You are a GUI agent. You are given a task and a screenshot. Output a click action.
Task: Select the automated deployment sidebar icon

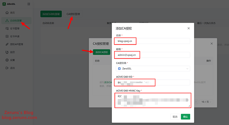tap(7, 21)
